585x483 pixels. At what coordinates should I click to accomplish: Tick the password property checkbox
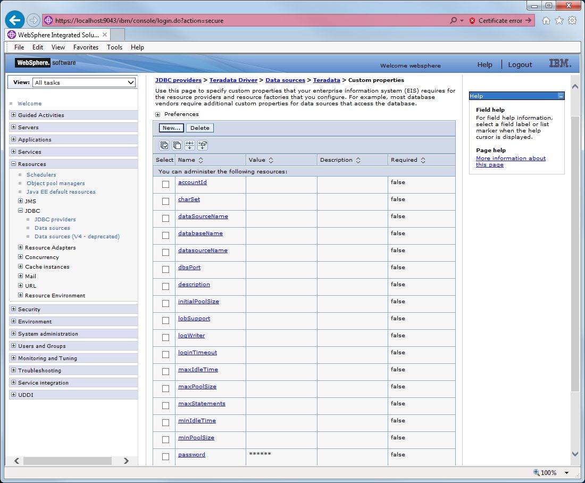[x=165, y=456]
